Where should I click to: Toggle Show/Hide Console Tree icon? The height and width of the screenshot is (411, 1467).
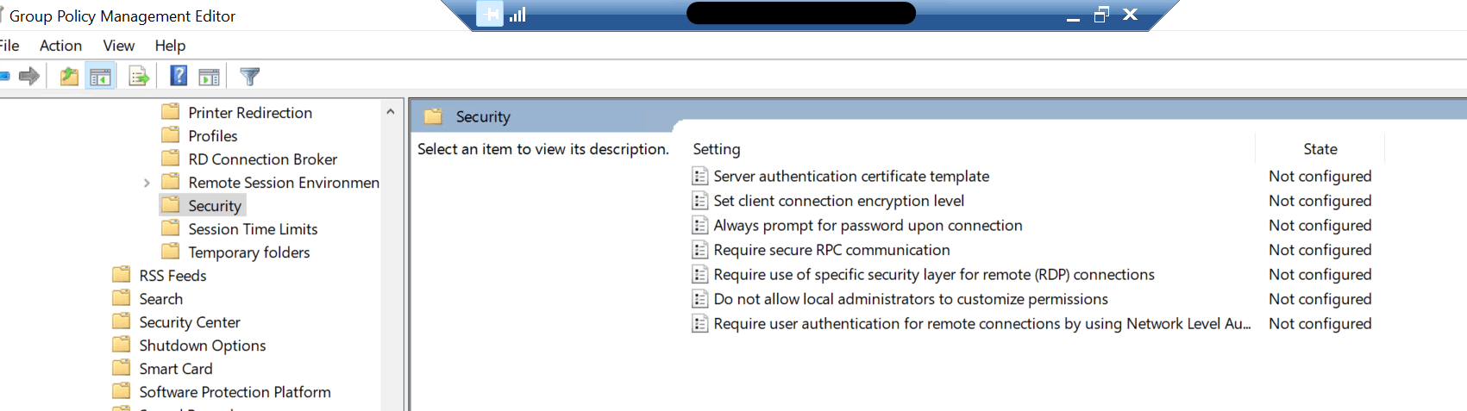pos(100,77)
